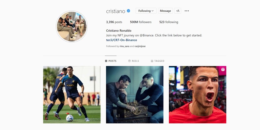
Task: Expand the Following dropdown button
Action: click(146, 11)
